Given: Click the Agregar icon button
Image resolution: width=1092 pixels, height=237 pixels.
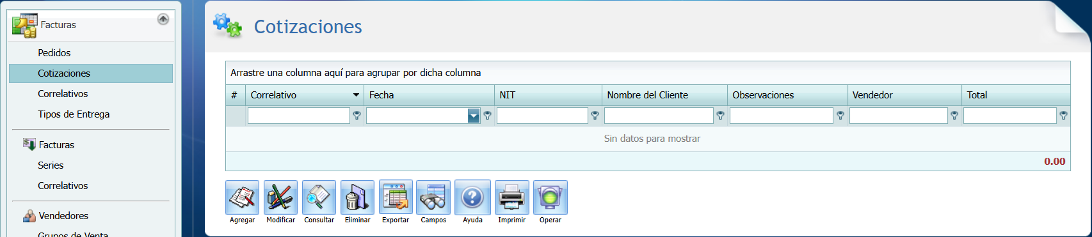Looking at the screenshot, I should point(242,197).
